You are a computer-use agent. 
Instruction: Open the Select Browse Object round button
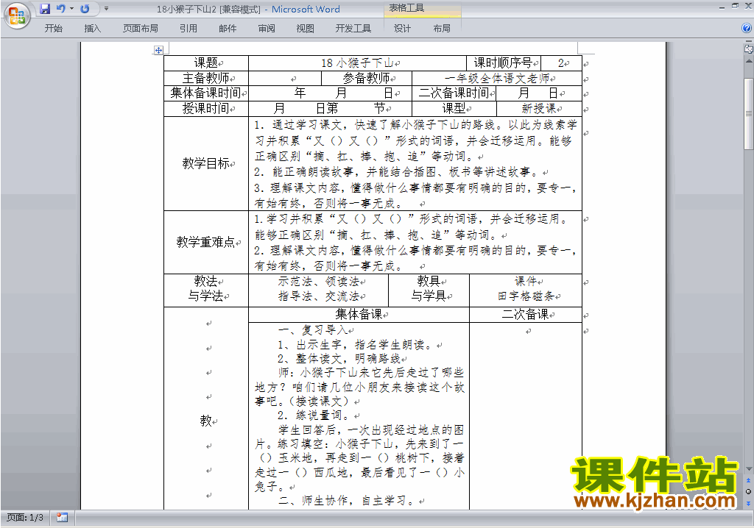[x=748, y=491]
